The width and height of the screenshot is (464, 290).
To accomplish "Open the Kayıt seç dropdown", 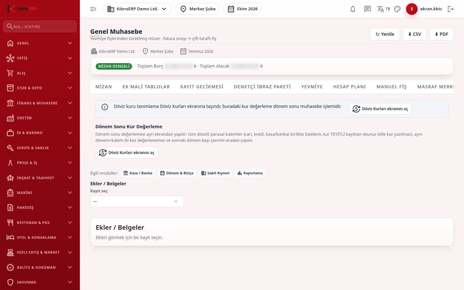I will pyautogui.click(x=137, y=201).
